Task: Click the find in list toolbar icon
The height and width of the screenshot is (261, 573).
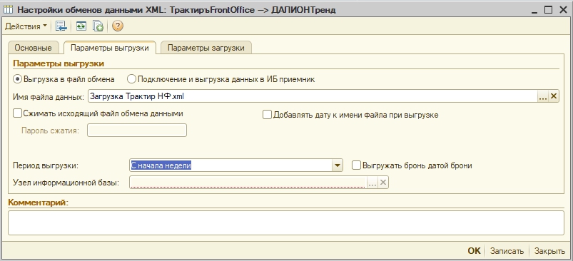Action: click(x=61, y=26)
